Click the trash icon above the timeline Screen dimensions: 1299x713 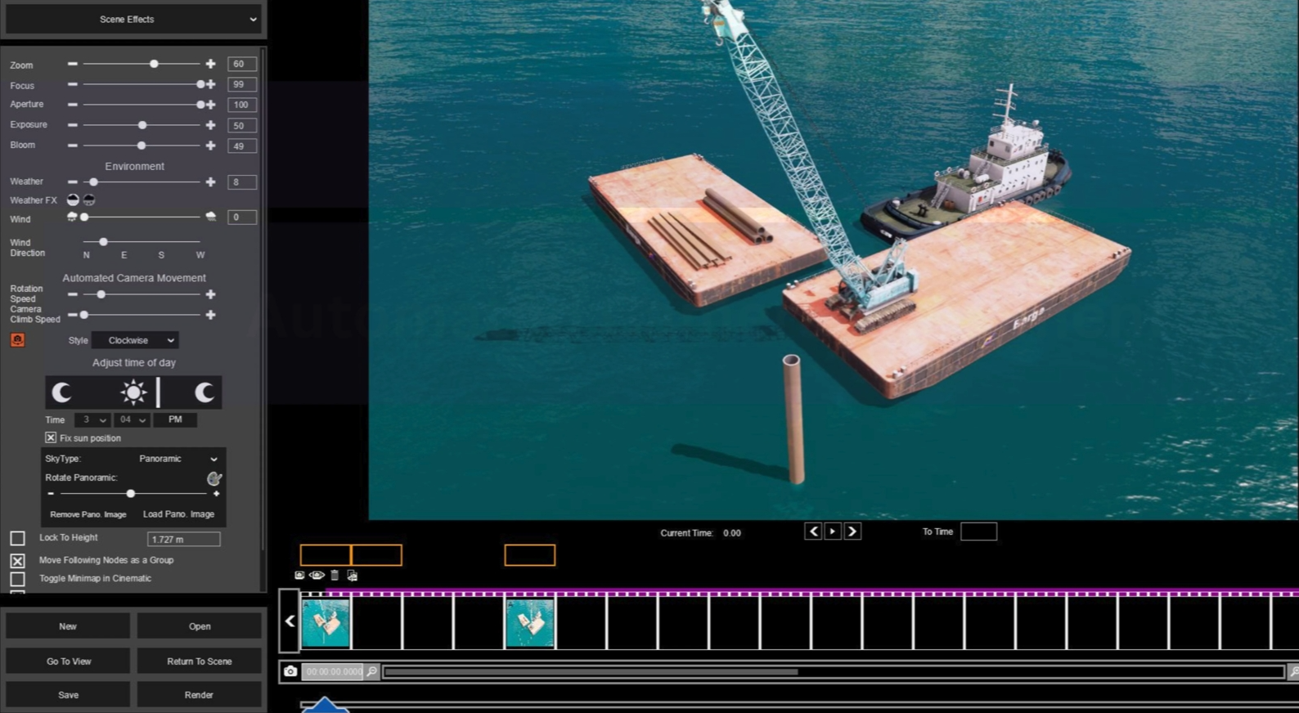pyautogui.click(x=335, y=576)
